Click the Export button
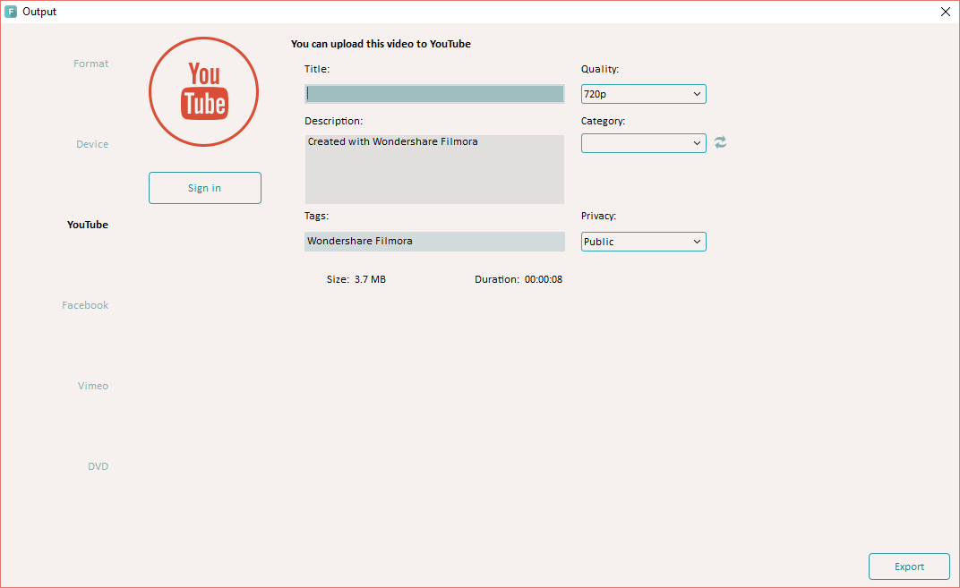The image size is (960, 588). (909, 567)
